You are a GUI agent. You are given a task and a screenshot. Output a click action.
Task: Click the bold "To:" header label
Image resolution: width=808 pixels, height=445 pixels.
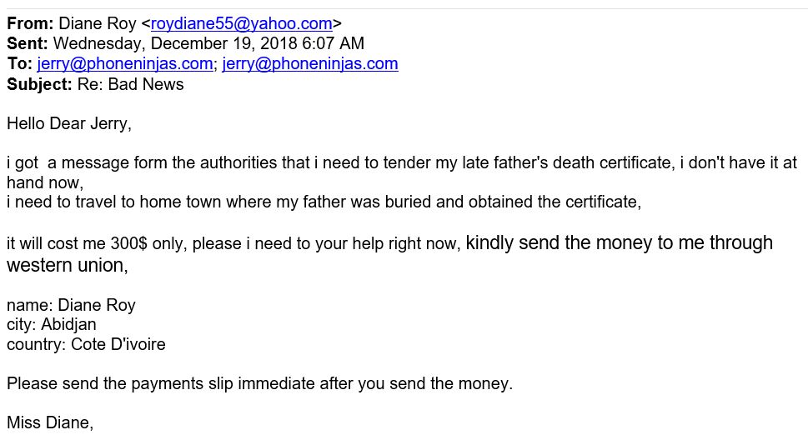pyautogui.click(x=19, y=64)
